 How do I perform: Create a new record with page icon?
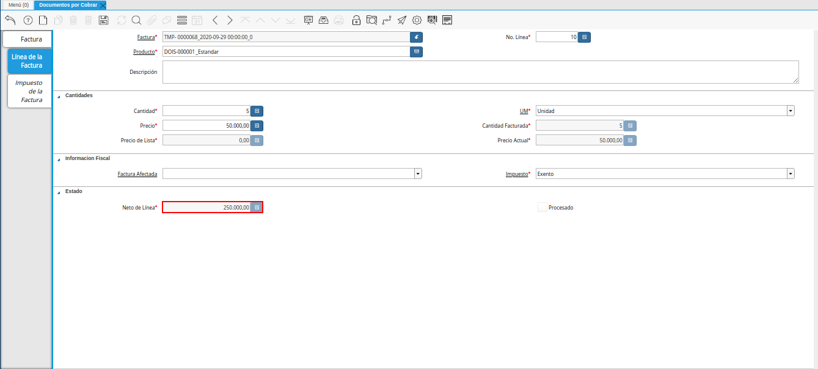[x=43, y=20]
